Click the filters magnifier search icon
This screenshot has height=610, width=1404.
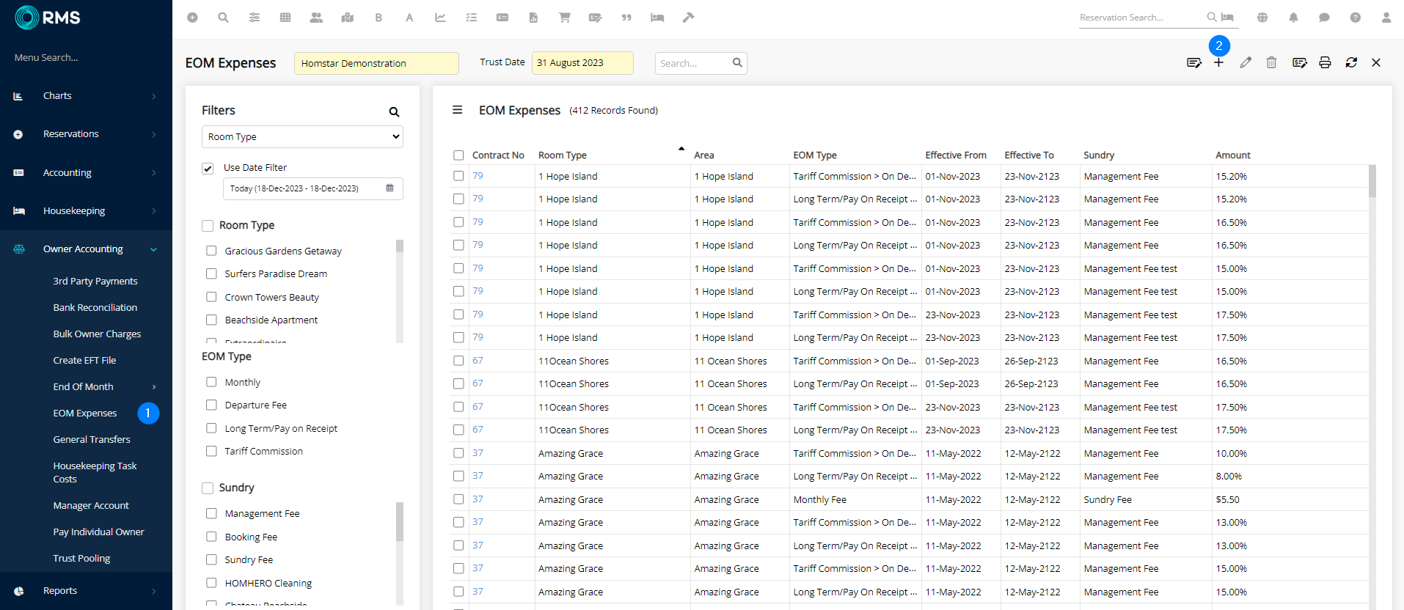tap(394, 112)
